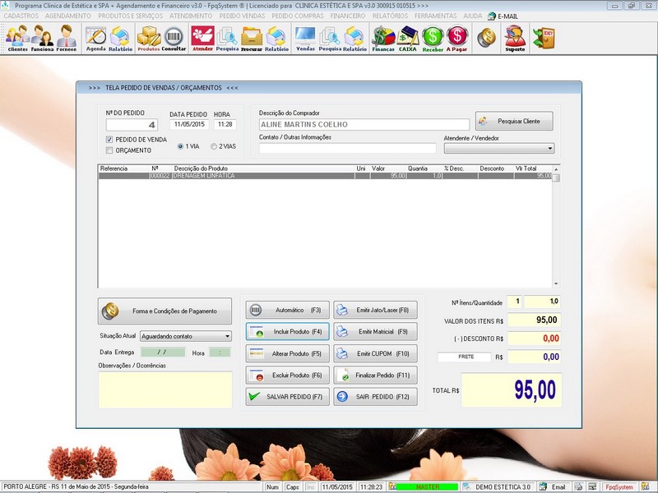
Task: Open the Relatório icon next to Agenda
Action: coord(120,38)
